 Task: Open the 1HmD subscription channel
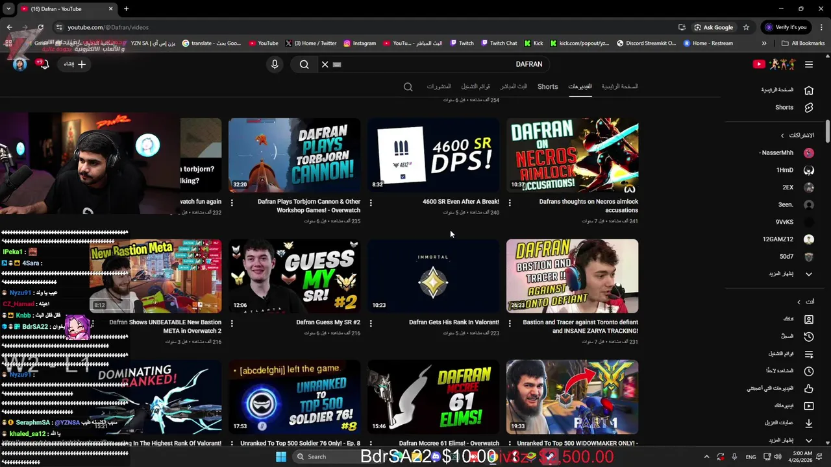click(795, 170)
